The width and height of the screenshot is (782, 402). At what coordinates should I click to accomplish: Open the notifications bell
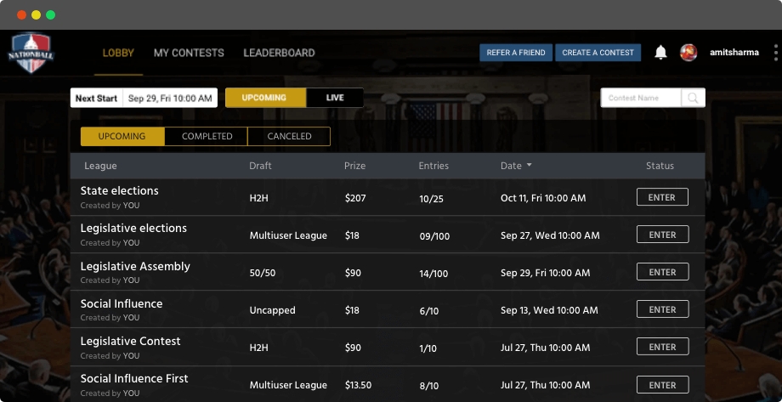tap(660, 53)
